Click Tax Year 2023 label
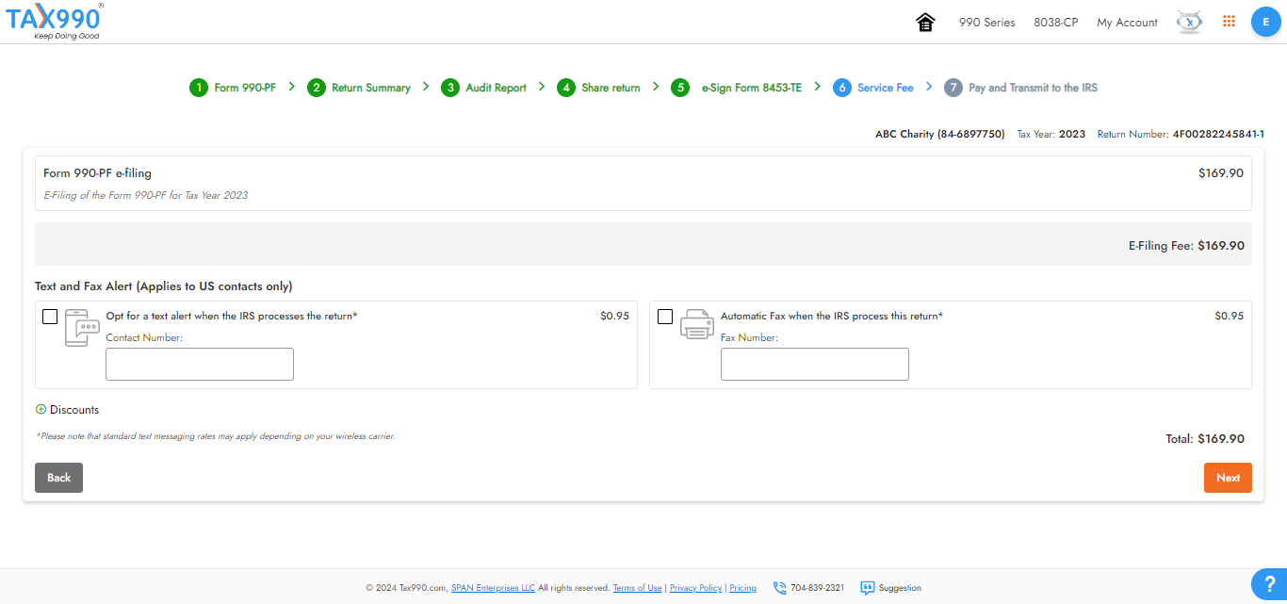Image resolution: width=1287 pixels, height=604 pixels. tap(1051, 135)
